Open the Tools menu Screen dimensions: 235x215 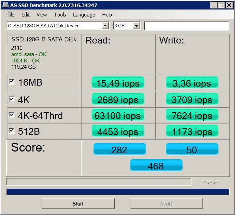click(x=60, y=15)
